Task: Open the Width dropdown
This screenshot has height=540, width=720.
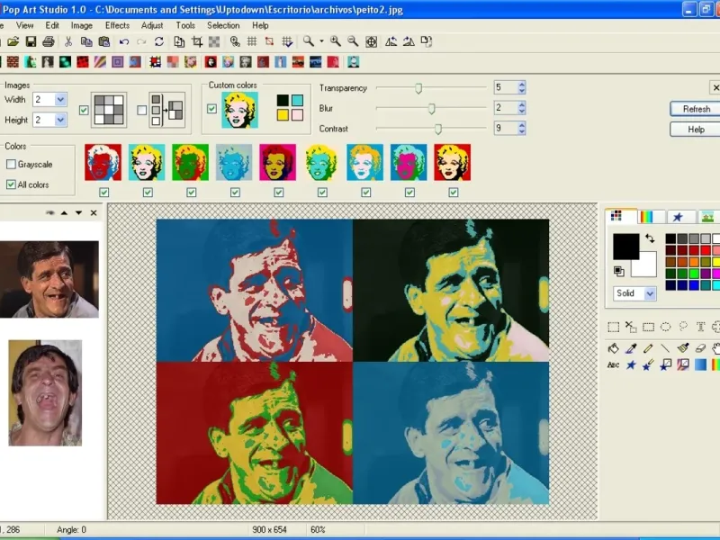Action: pos(61,100)
